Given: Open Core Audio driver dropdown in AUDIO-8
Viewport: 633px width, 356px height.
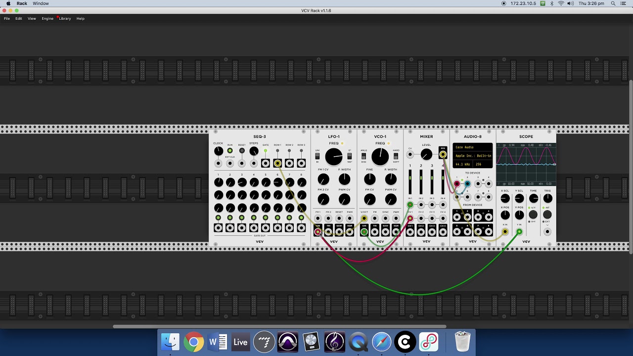Looking at the screenshot, I should coord(473,147).
